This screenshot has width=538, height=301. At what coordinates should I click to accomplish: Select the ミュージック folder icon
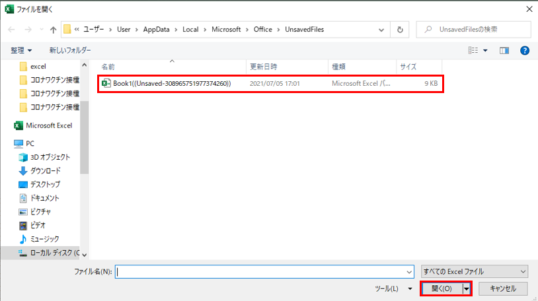[x=23, y=238]
